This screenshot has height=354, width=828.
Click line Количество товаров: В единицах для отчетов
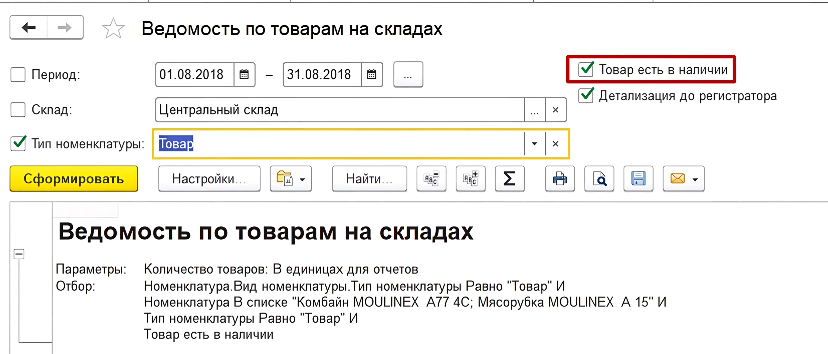click(x=281, y=269)
